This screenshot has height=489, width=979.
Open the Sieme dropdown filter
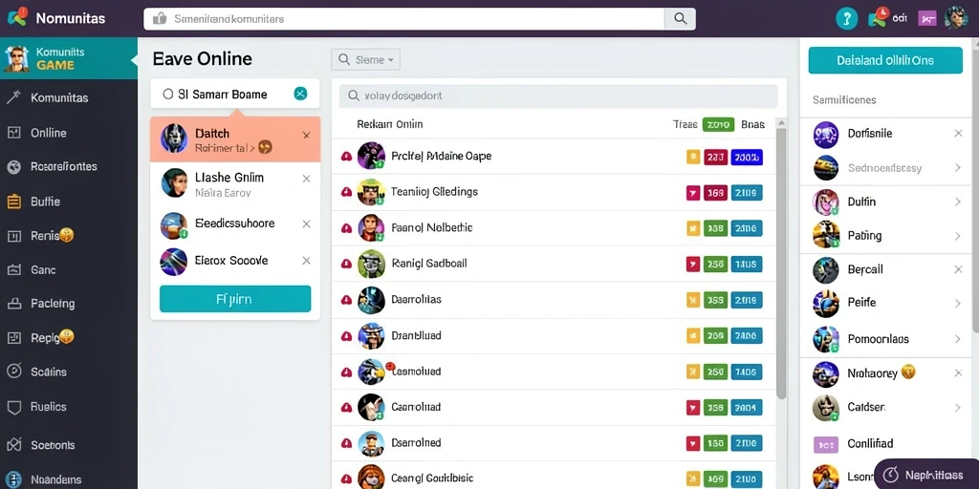coord(365,60)
